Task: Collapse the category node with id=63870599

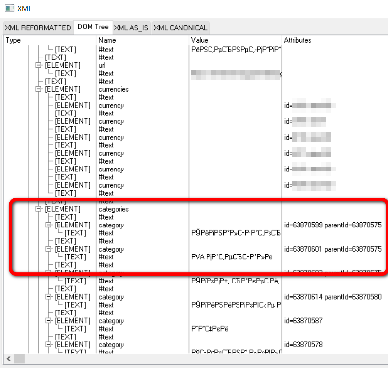Action: pos(48,225)
